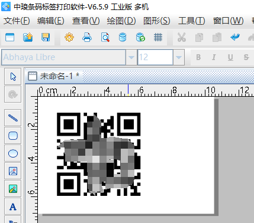
Task: Open the 编辑(E) menu
Action: pyautogui.click(x=51, y=21)
